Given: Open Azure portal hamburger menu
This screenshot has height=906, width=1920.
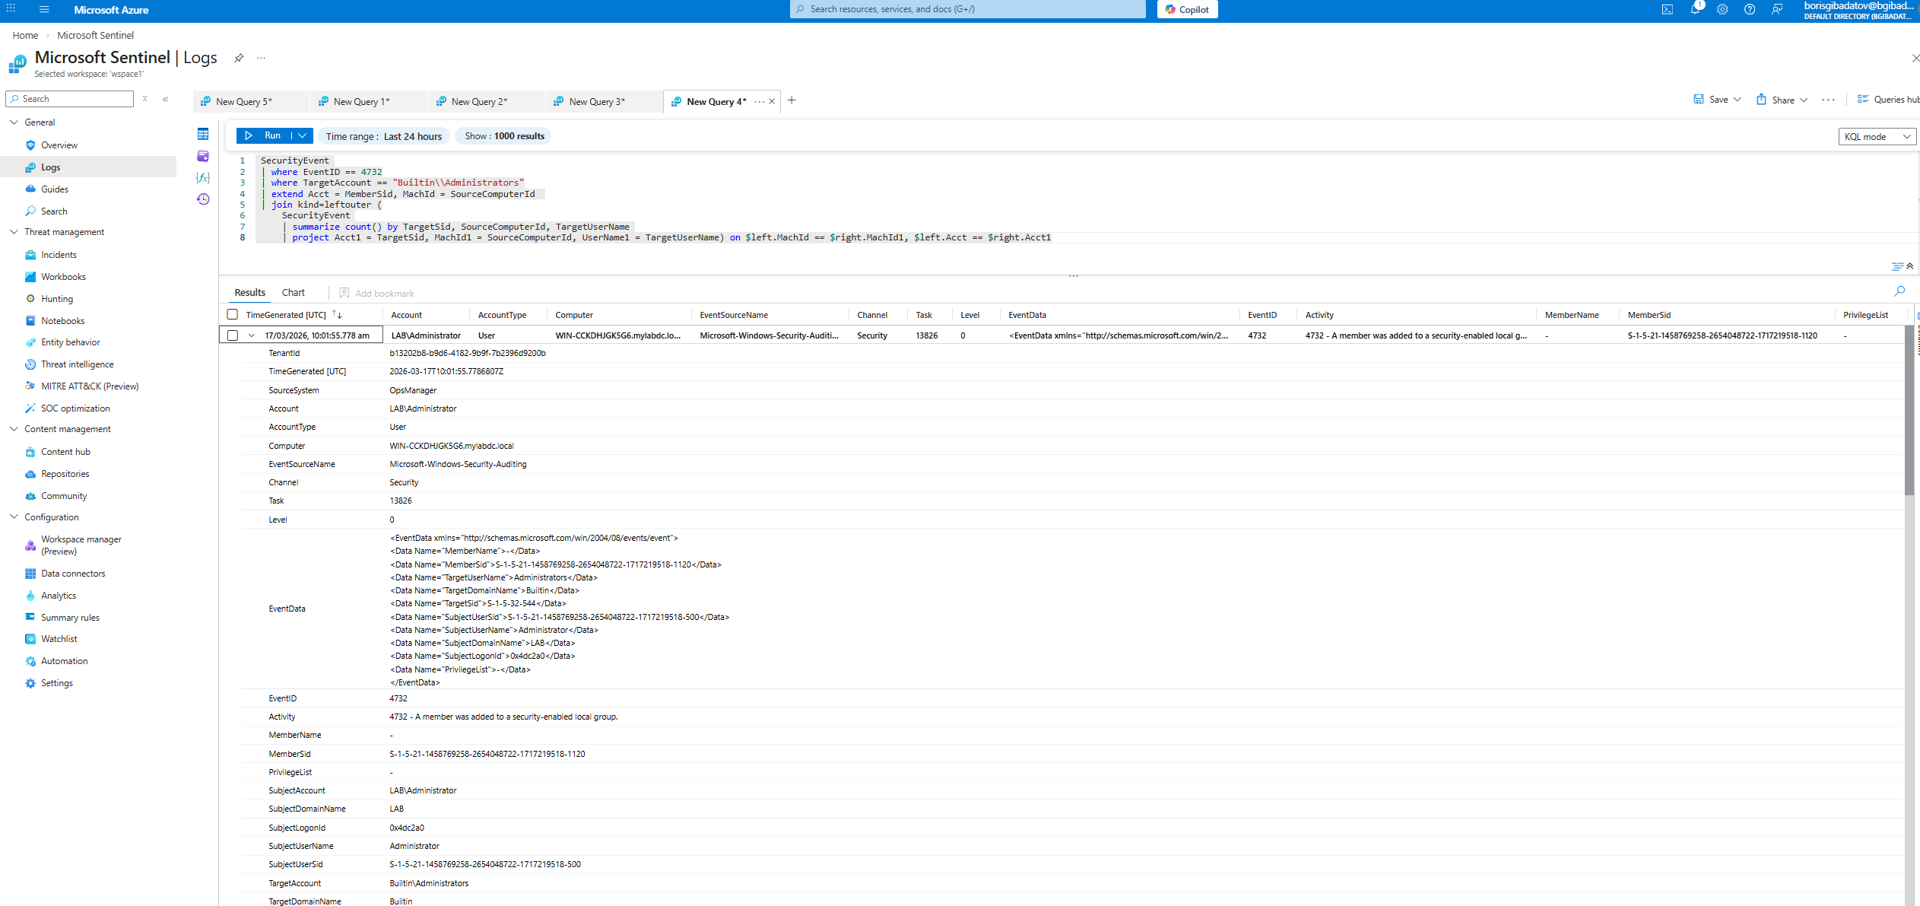Looking at the screenshot, I should tap(44, 10).
